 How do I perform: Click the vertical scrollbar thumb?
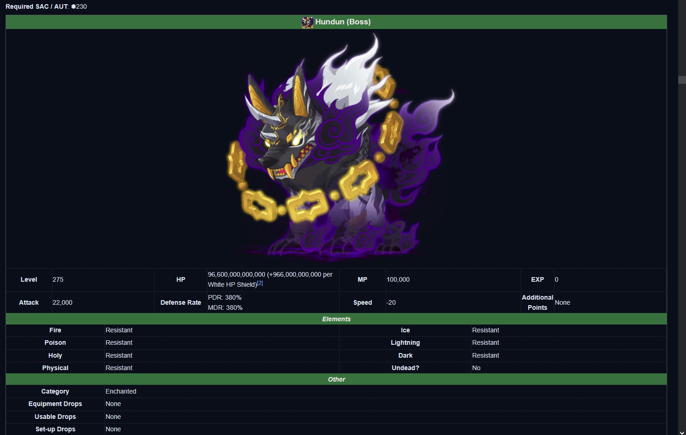pyautogui.click(x=682, y=80)
